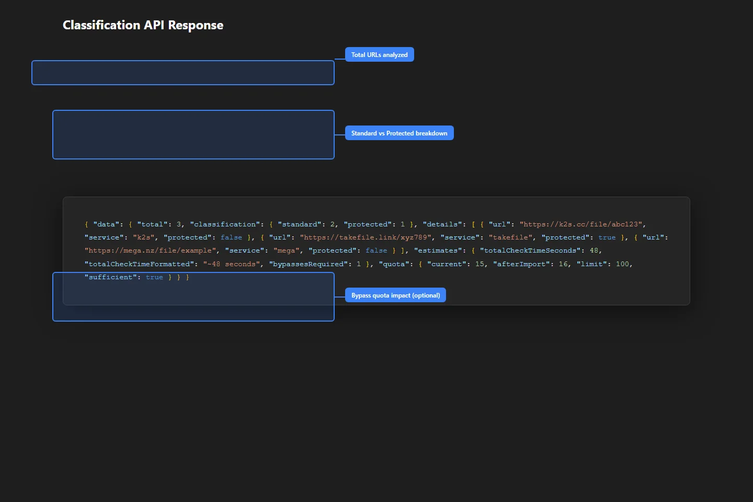Select the Standard vs Protected breakdown label
This screenshot has height=502, width=753.
[x=399, y=133]
